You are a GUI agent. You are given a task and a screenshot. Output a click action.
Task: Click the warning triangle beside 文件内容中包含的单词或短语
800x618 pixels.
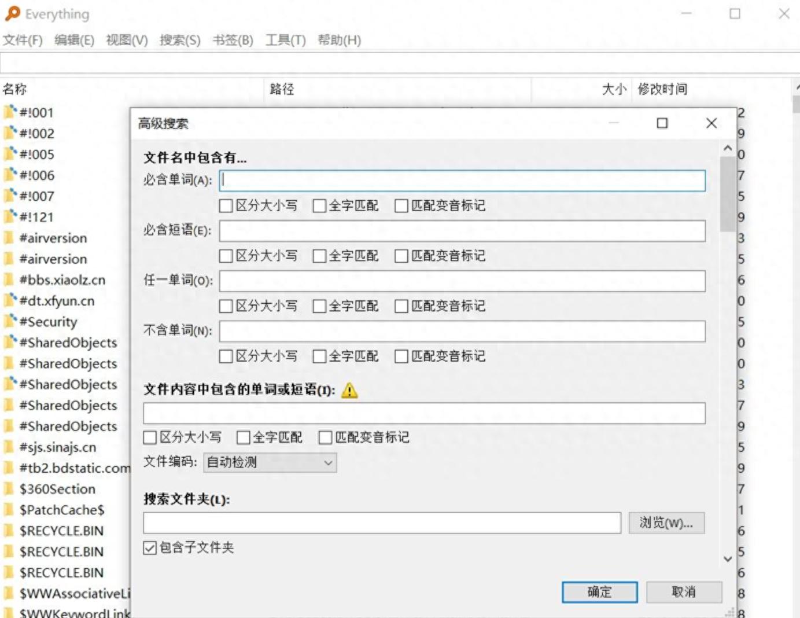point(349,391)
